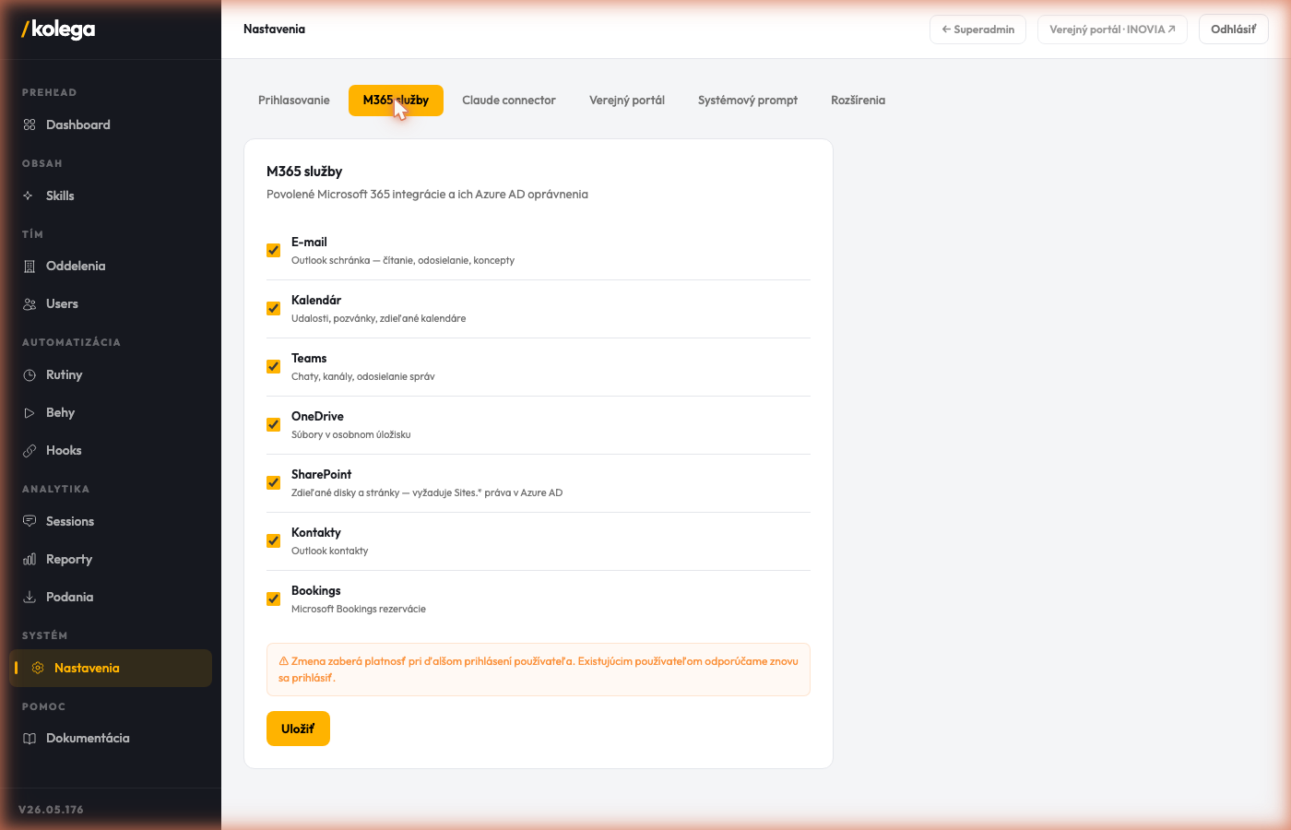This screenshot has height=830, width=1291.
Task: Open Verejný portál INOVIA link
Action: tap(1112, 30)
